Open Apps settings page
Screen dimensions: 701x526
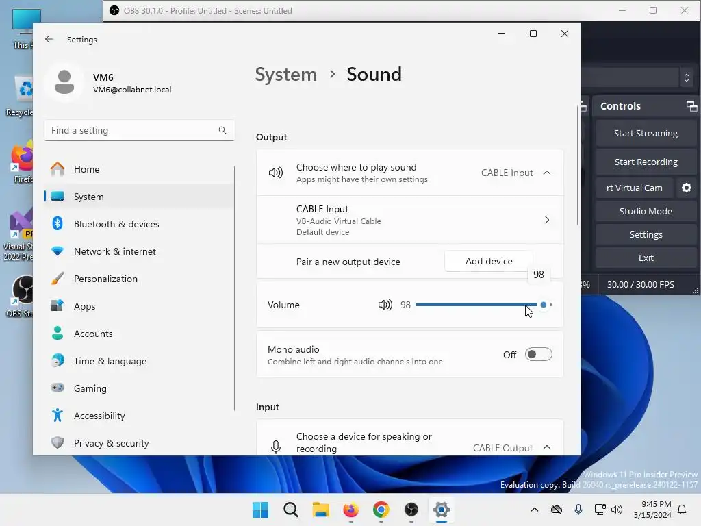pyautogui.click(x=140, y=306)
